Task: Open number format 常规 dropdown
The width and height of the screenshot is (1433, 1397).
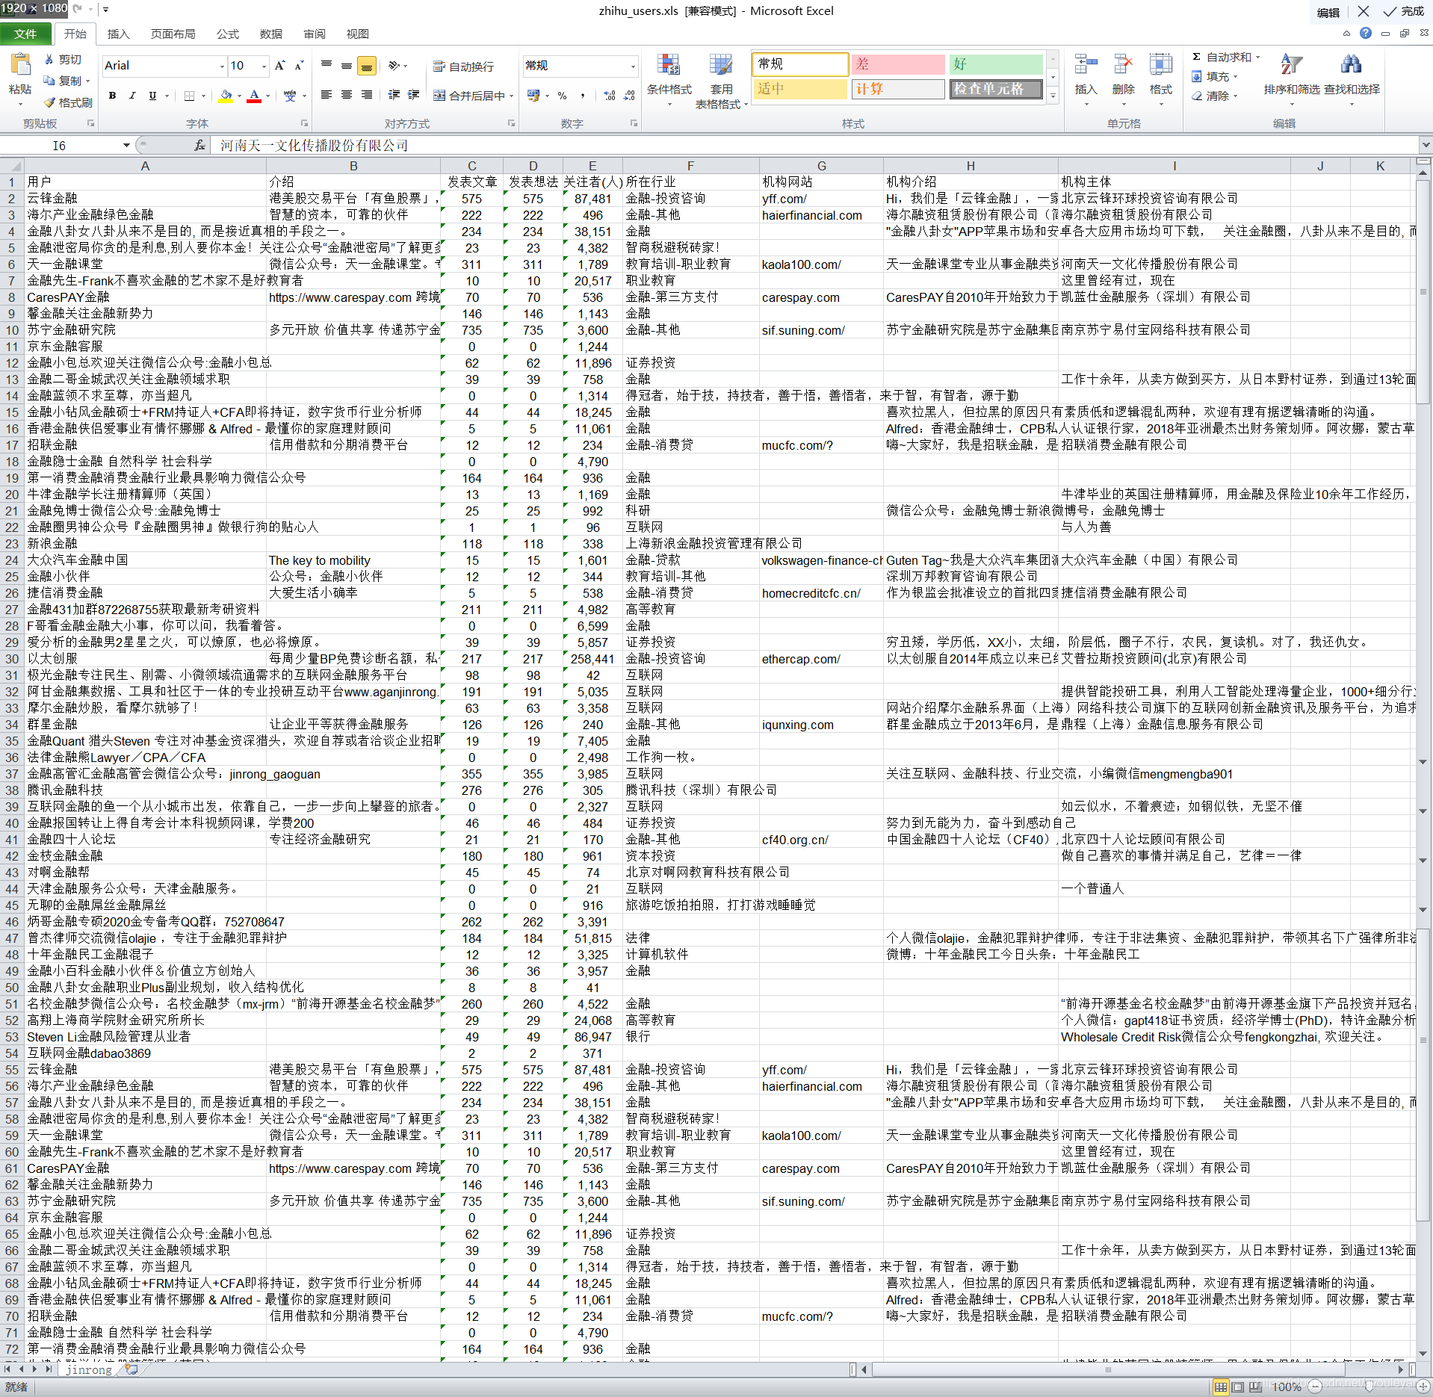Action: [x=633, y=66]
